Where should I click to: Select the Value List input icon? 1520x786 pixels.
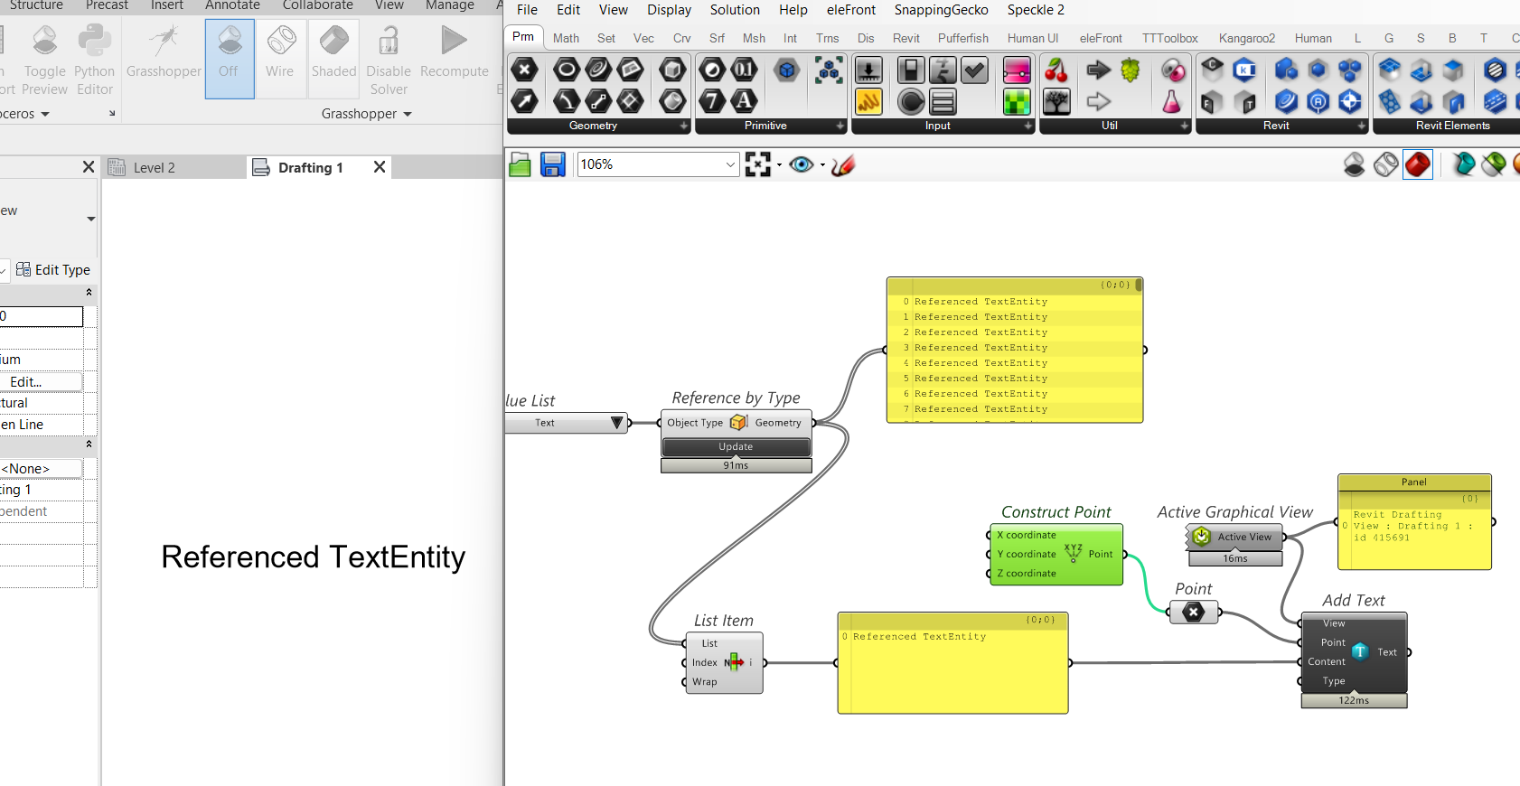point(943,101)
